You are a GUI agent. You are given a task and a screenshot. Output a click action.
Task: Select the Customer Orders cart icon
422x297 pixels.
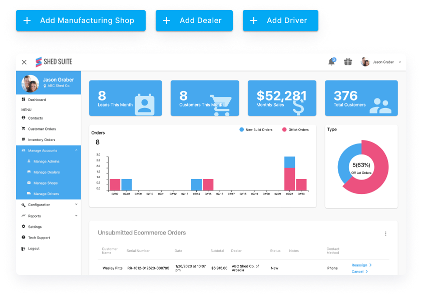point(23,128)
